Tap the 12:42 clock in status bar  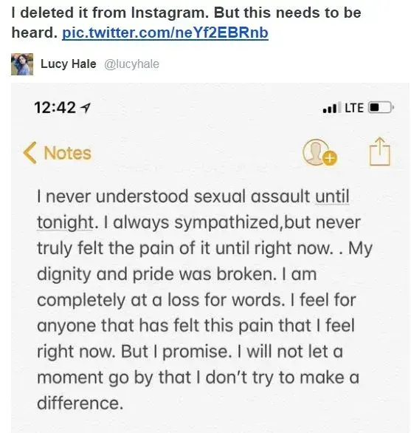click(55, 107)
